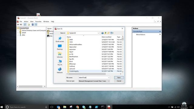Open Outlook from the taskbar
The height and width of the screenshot is (109, 194).
59,107
